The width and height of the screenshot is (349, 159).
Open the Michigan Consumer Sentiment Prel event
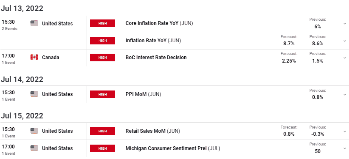[x=173, y=148]
